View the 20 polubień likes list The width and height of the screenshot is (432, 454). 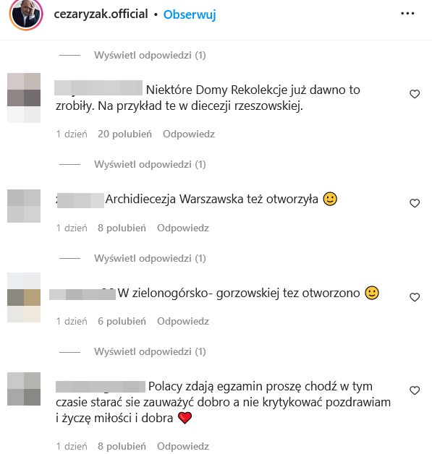click(x=124, y=134)
